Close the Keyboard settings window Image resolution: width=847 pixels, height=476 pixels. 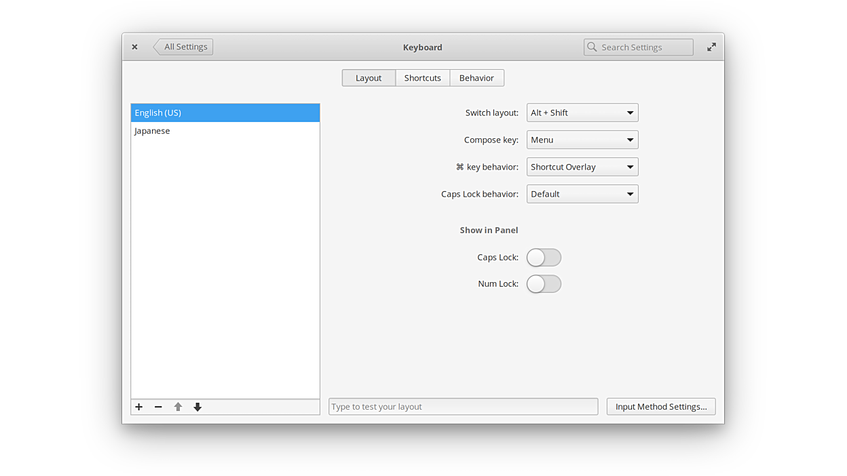coord(134,47)
